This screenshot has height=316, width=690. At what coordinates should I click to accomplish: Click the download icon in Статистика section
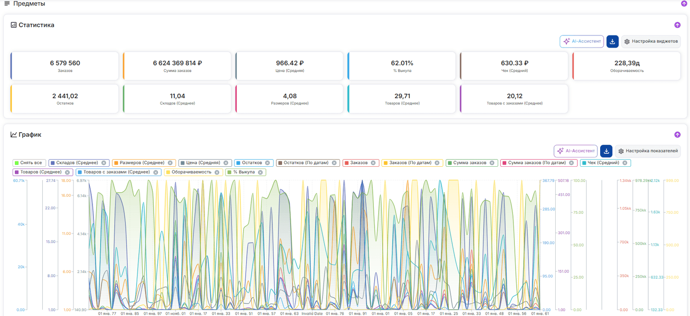612,41
